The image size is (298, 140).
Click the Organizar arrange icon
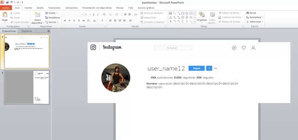click(202, 15)
